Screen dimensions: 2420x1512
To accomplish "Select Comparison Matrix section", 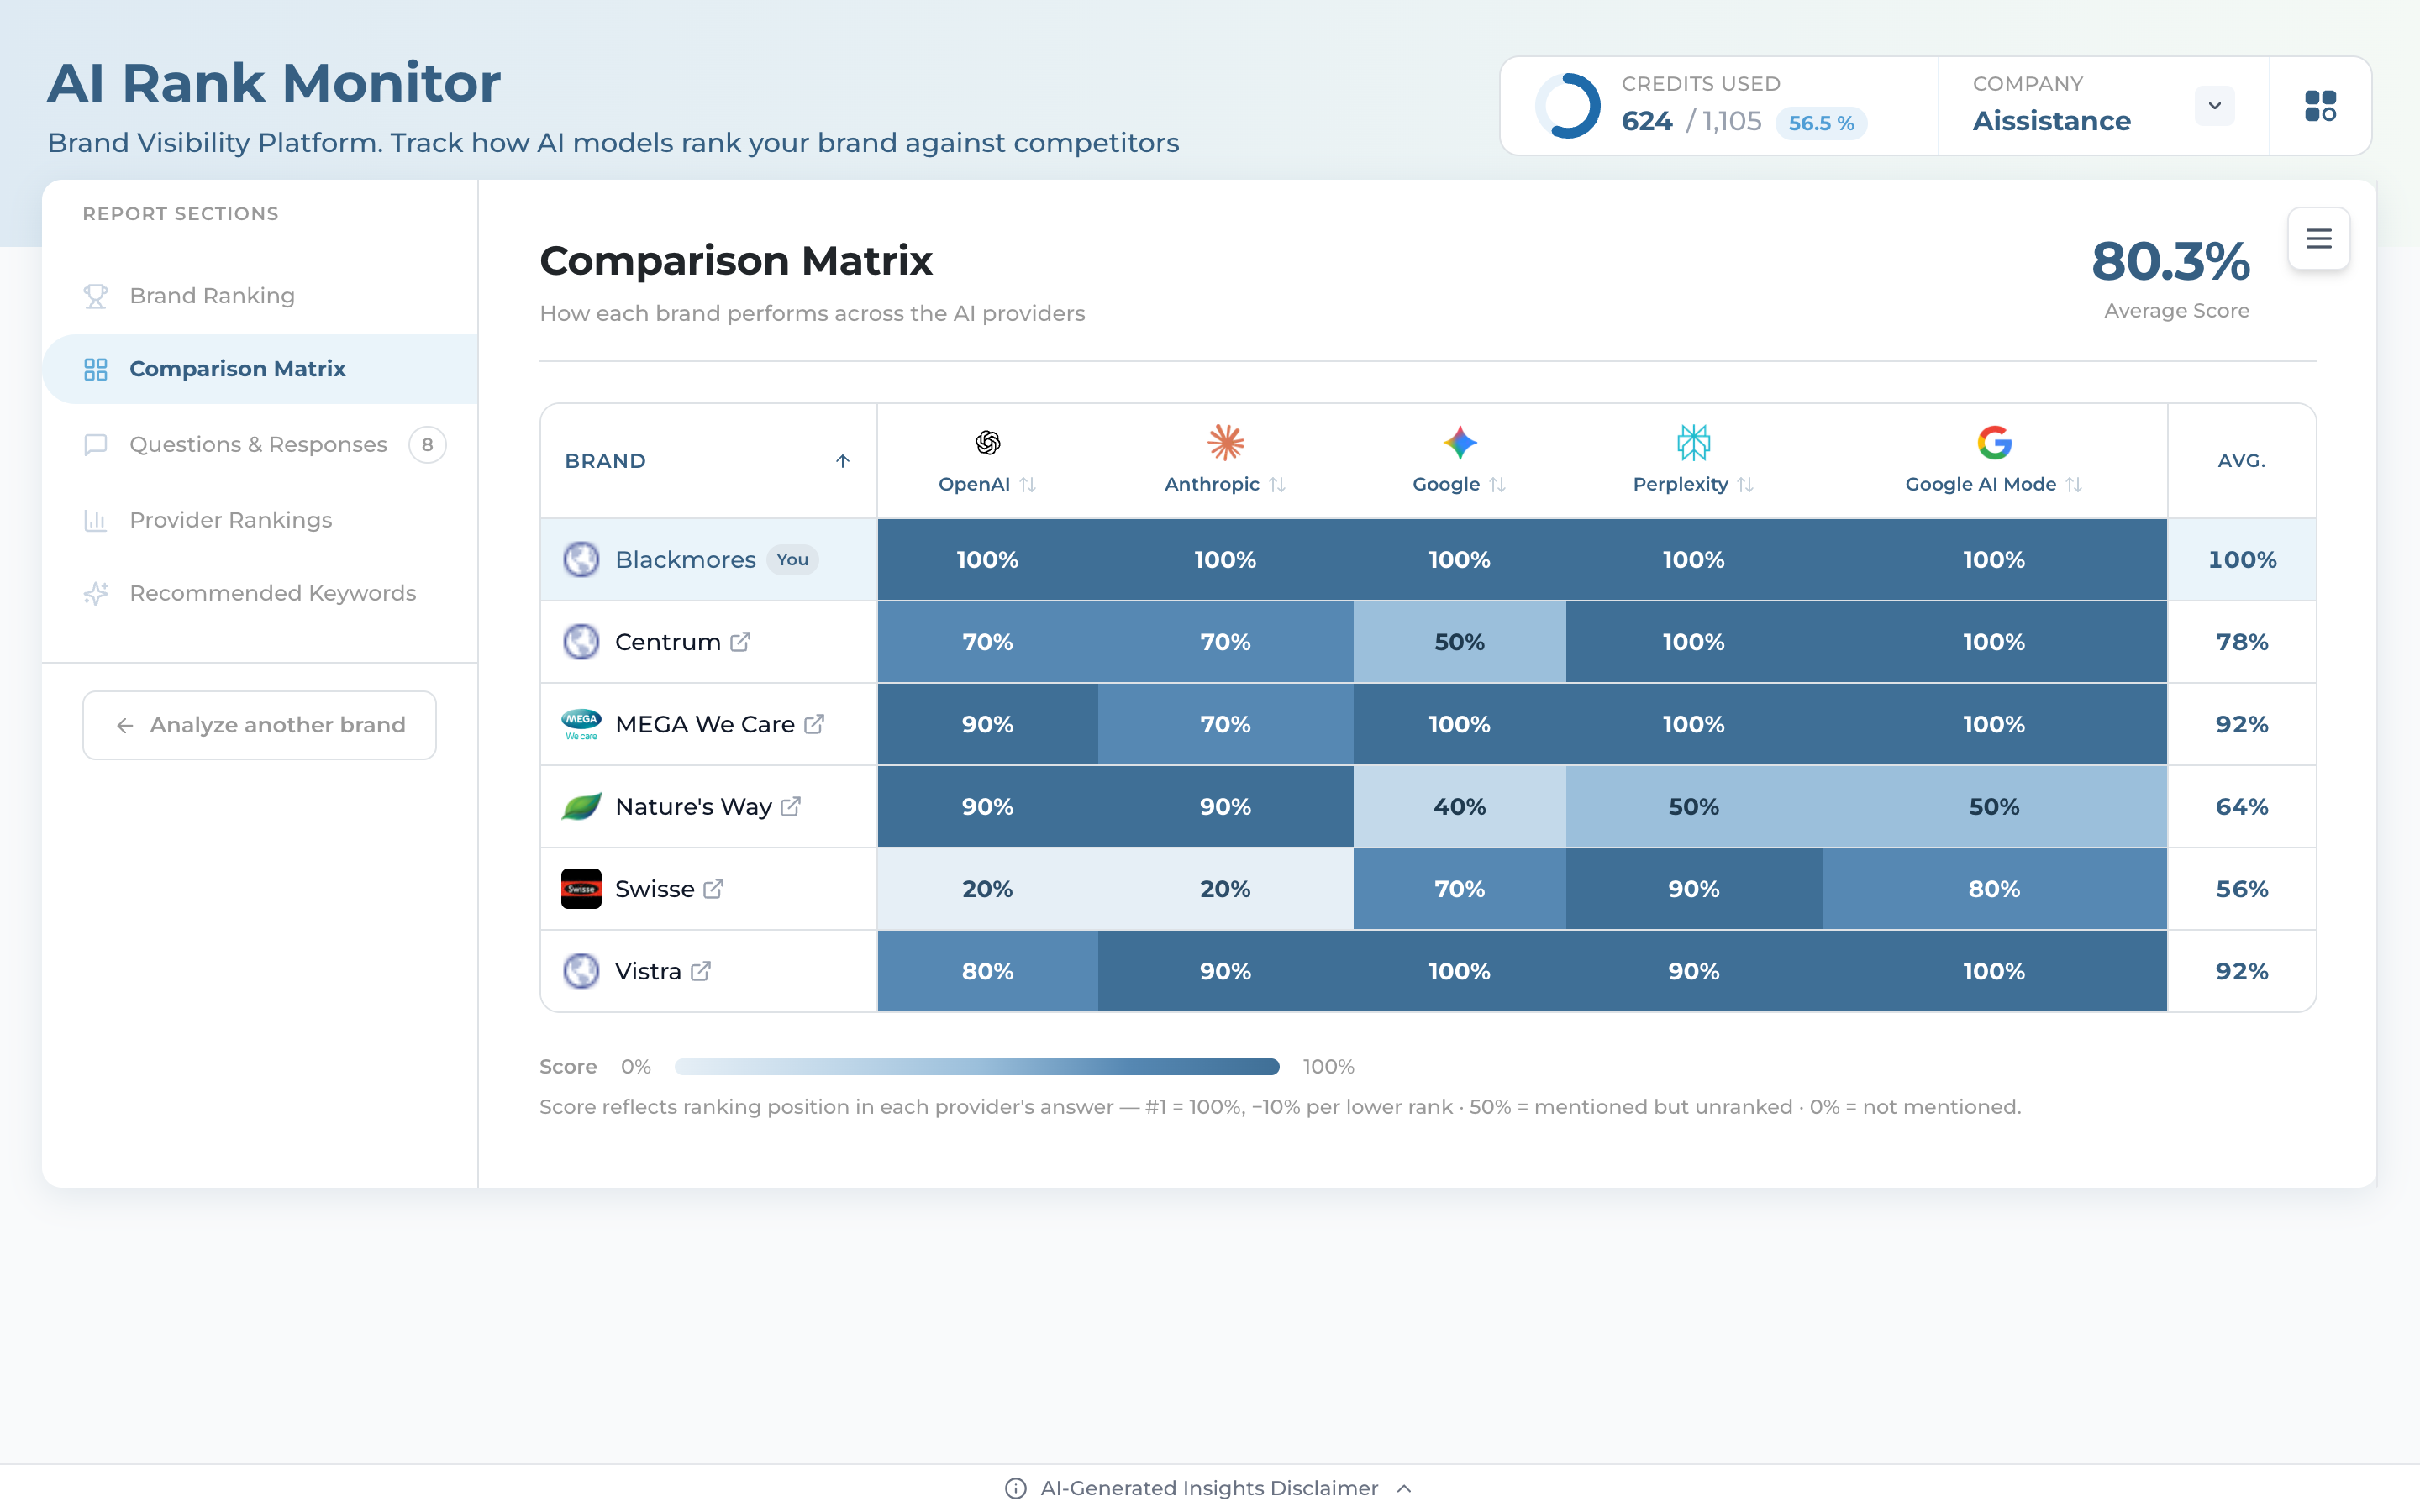I will [260, 369].
